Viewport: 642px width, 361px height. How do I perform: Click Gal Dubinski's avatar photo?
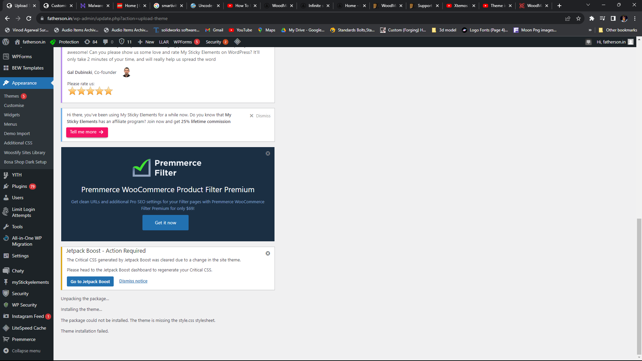(126, 72)
